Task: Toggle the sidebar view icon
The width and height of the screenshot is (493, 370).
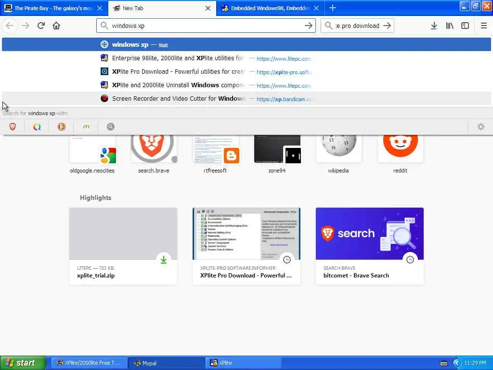Action: coord(465,26)
